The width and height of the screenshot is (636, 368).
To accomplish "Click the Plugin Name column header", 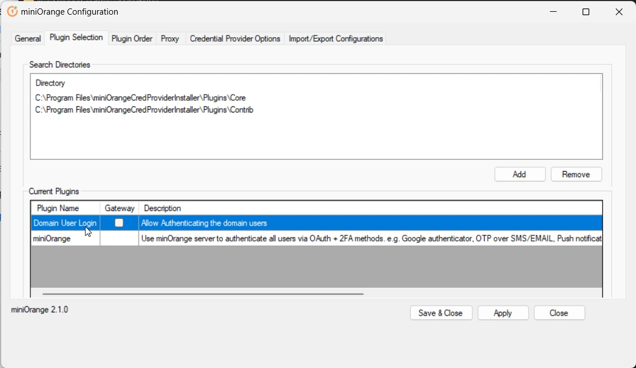I will tap(65, 208).
